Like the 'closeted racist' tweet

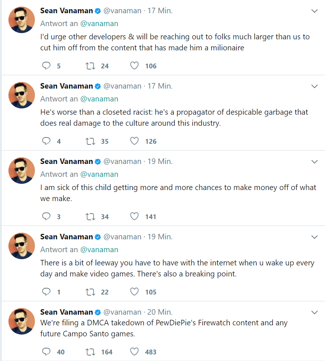click(x=134, y=141)
